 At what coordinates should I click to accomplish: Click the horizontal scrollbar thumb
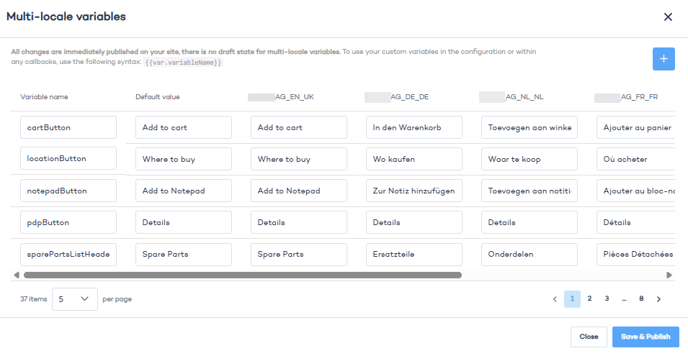(242, 275)
